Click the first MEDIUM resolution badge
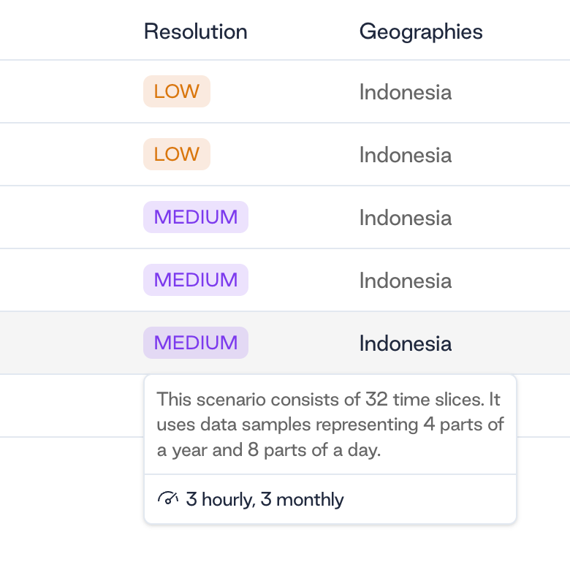 click(x=196, y=217)
